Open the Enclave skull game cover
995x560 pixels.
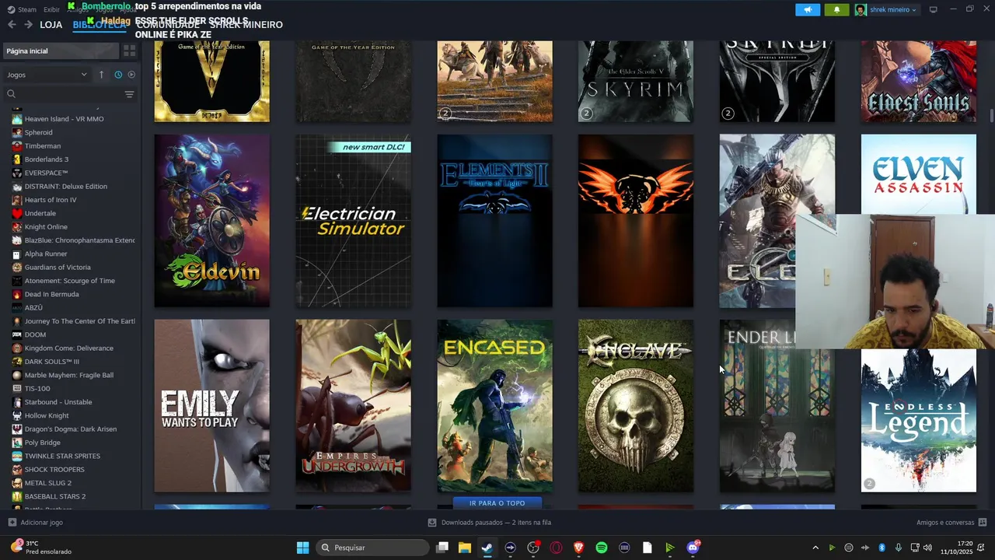click(636, 406)
